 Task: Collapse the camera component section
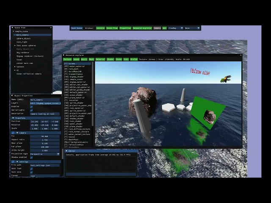pos(17,133)
